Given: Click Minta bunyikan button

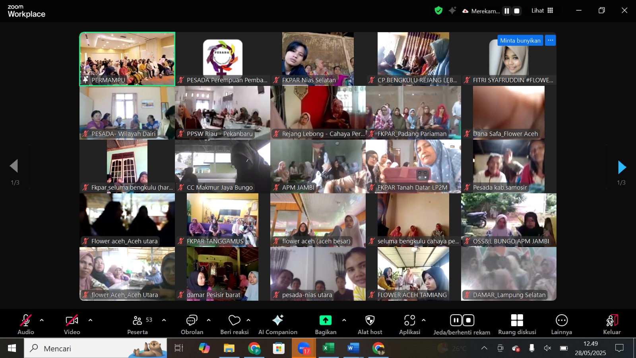Looking at the screenshot, I should tap(520, 41).
